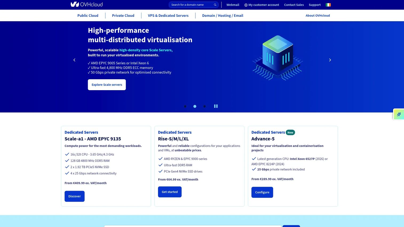
Task: Click Discover on the Scale-a1 card
Action: pyautogui.click(x=74, y=196)
